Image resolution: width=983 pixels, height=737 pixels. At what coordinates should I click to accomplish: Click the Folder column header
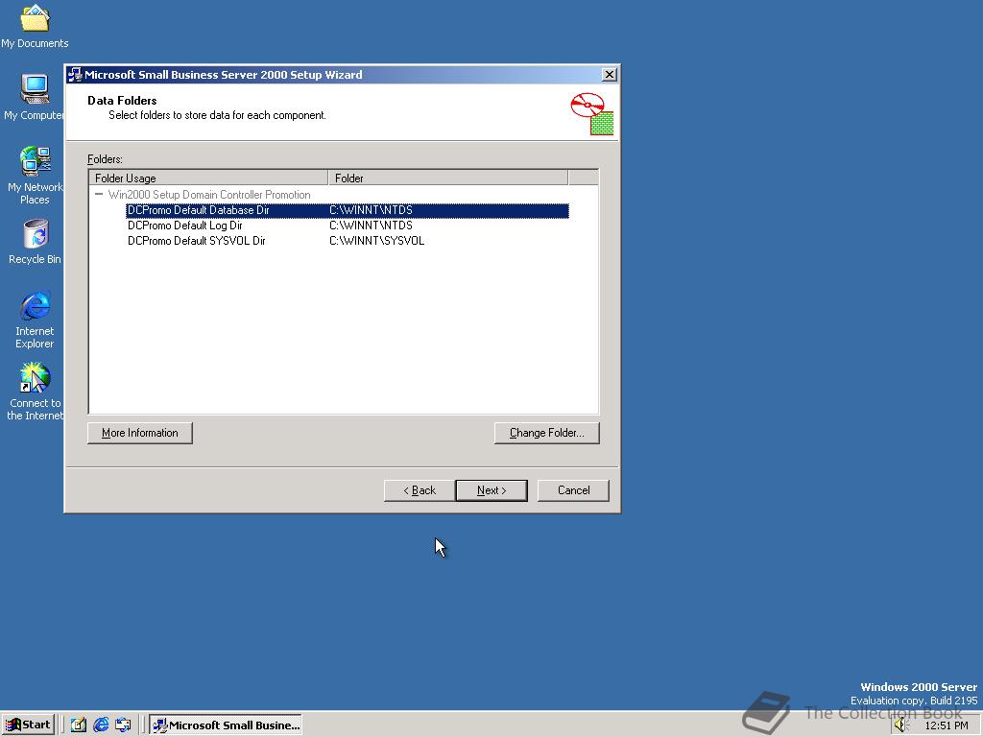pos(447,178)
